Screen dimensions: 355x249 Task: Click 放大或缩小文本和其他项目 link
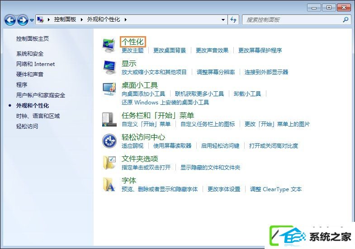tap(154, 72)
